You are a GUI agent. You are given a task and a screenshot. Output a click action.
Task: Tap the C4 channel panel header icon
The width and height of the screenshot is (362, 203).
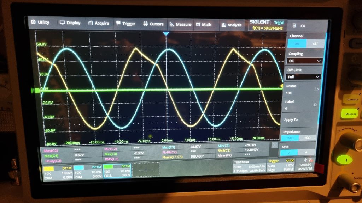294,26
